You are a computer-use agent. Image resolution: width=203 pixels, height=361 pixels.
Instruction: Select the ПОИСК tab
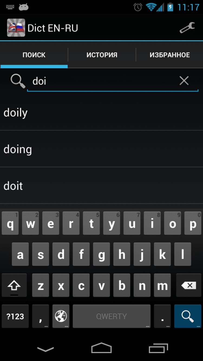(34, 55)
